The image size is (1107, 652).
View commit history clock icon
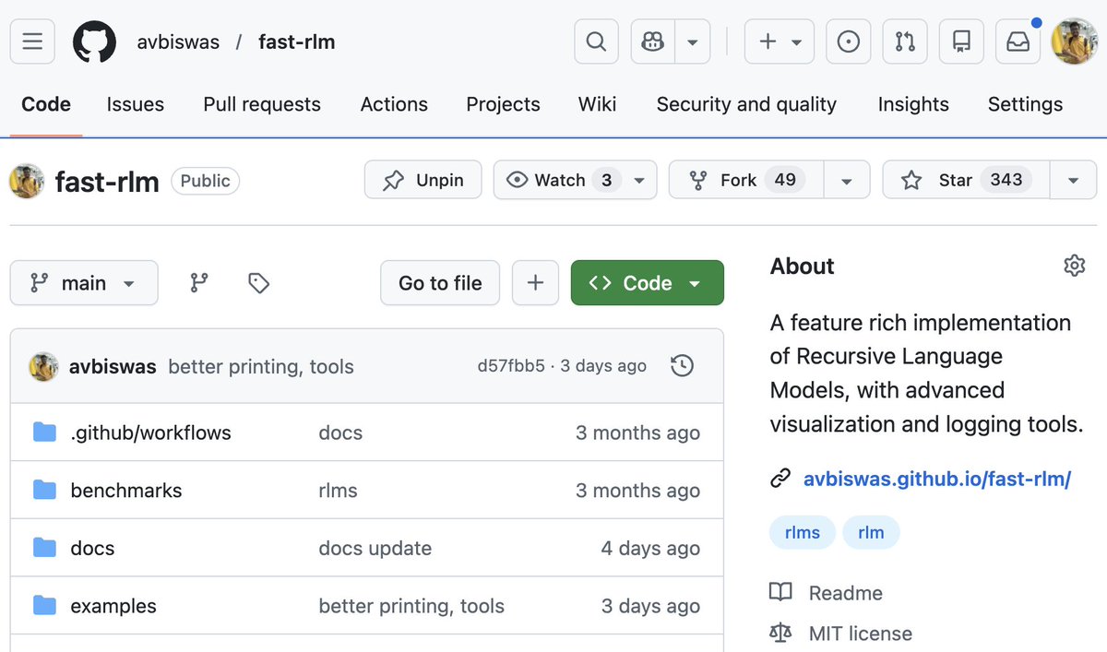[x=682, y=366]
